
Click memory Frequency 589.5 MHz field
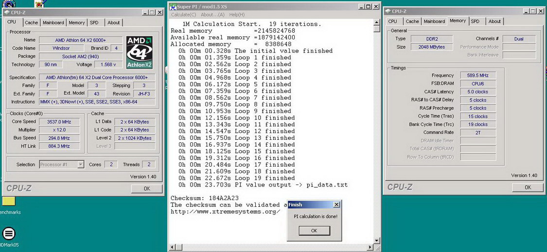478,75
